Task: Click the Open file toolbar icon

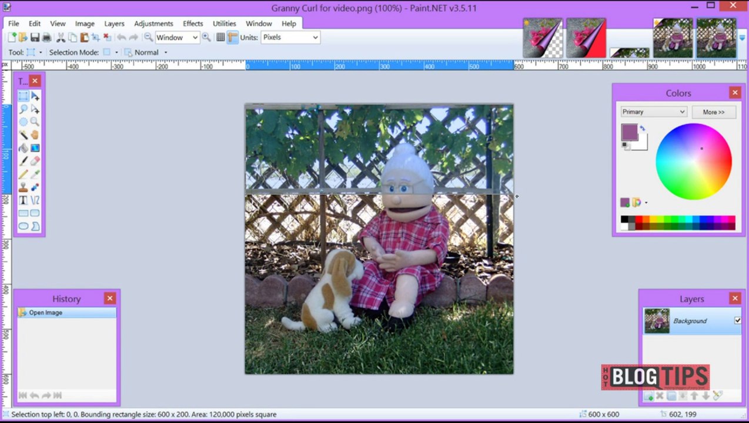Action: click(x=23, y=38)
